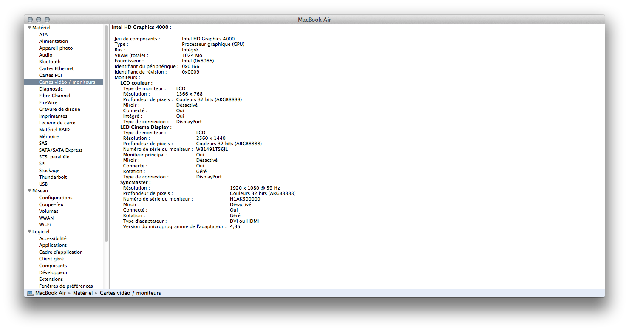
Task: Click the Processeur graphique (GPU) value
Action: click(213, 44)
